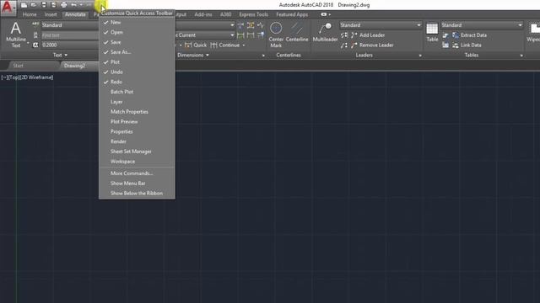Click the New drawing icon in Quick Access

tap(24, 5)
